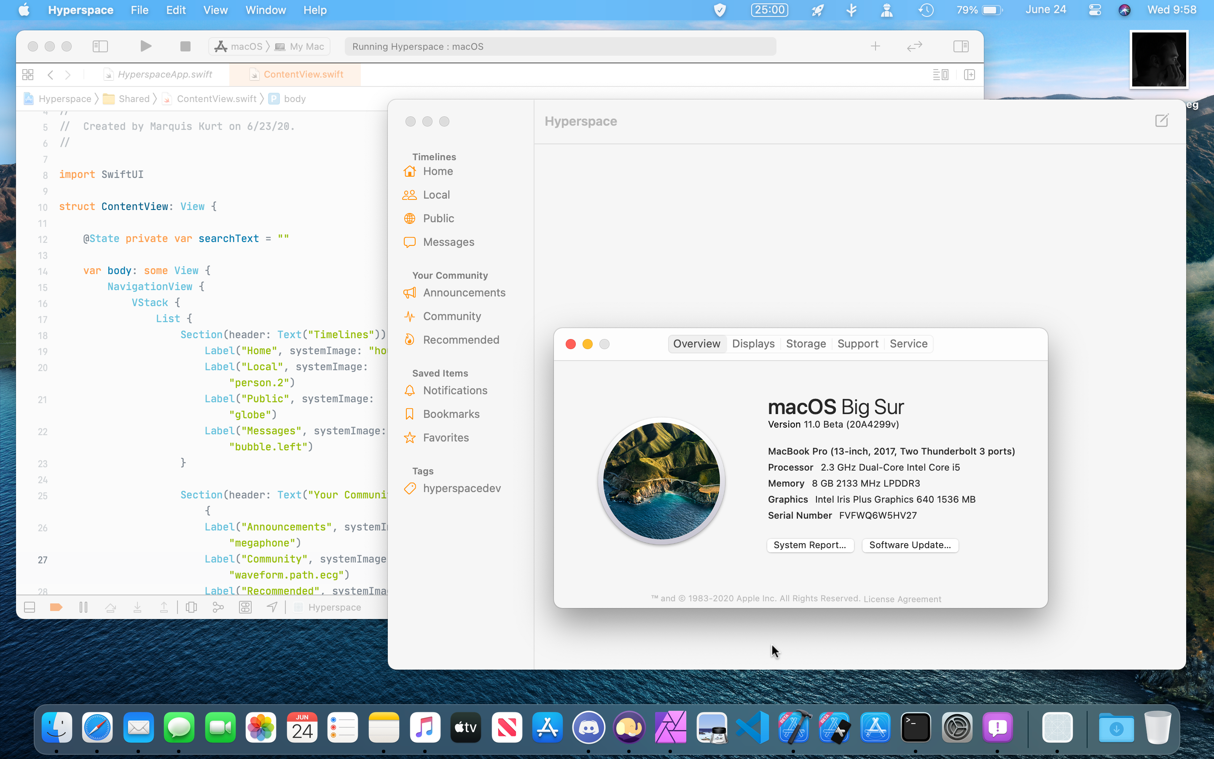Switch to Service tab
The height and width of the screenshot is (759, 1214).
click(x=908, y=344)
